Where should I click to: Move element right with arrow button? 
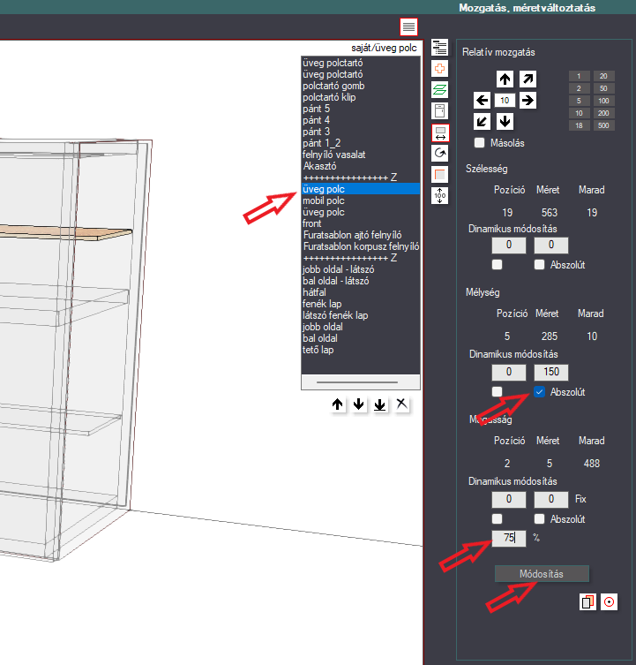[x=528, y=100]
